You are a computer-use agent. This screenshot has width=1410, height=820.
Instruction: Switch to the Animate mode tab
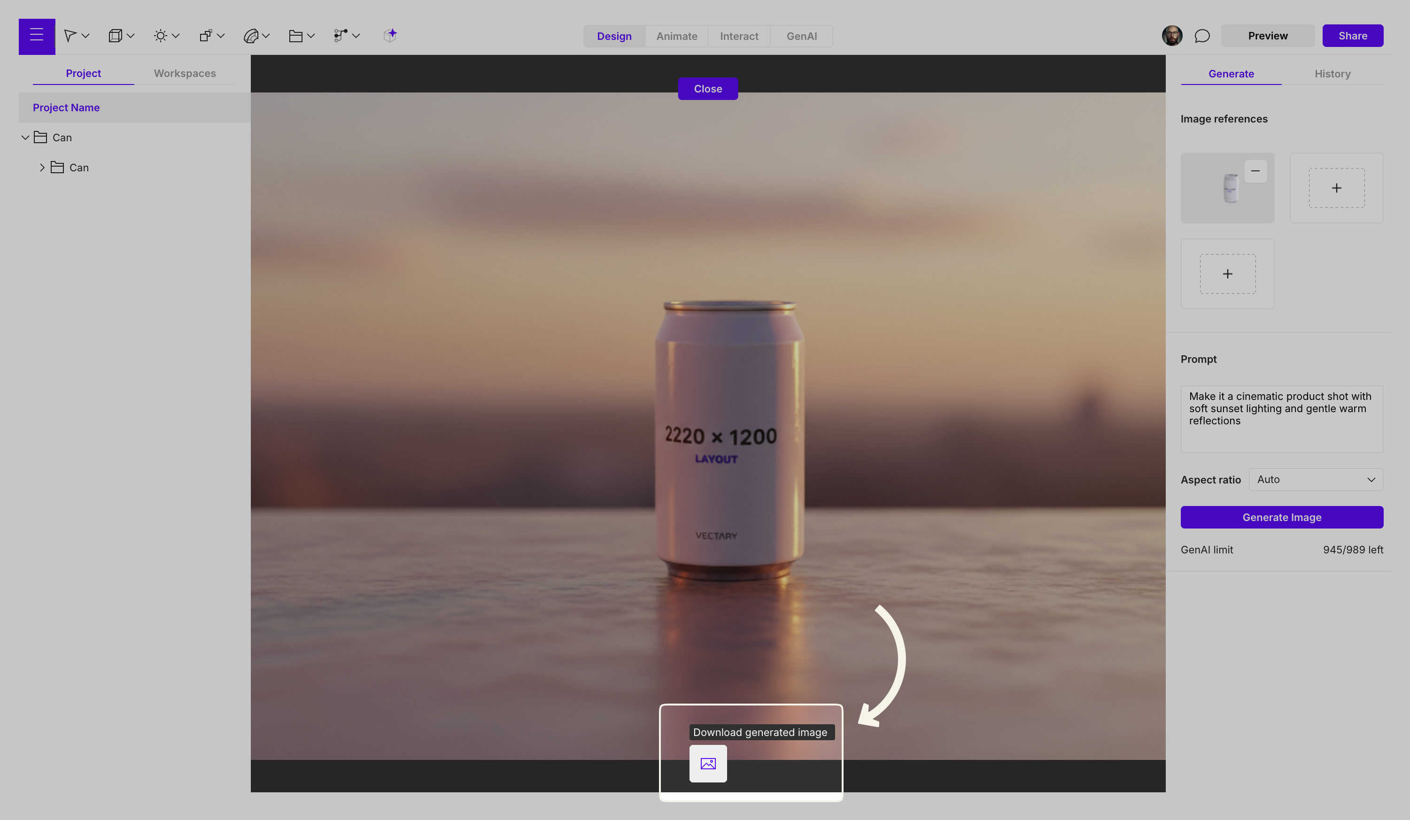tap(676, 36)
